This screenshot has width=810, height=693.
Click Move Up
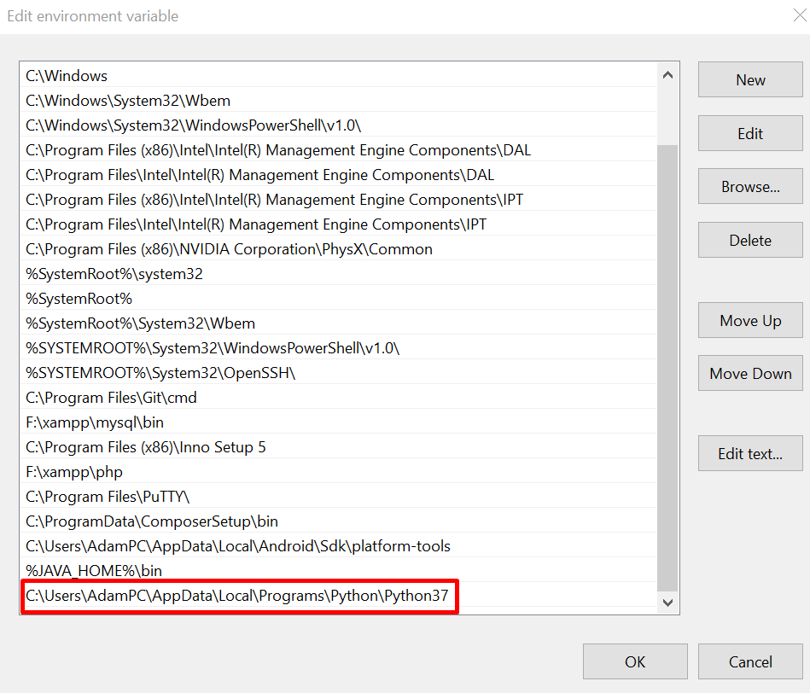point(749,320)
